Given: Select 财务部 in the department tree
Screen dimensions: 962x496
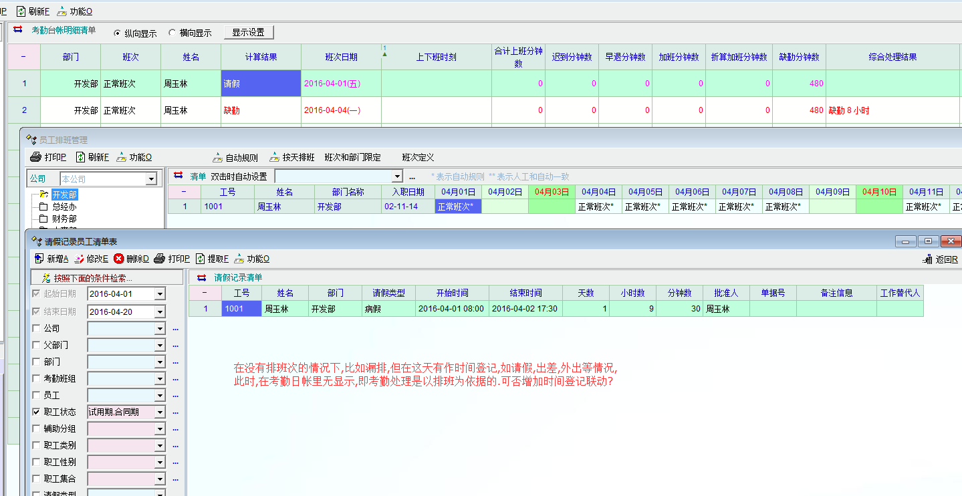Looking at the screenshot, I should click(x=64, y=219).
